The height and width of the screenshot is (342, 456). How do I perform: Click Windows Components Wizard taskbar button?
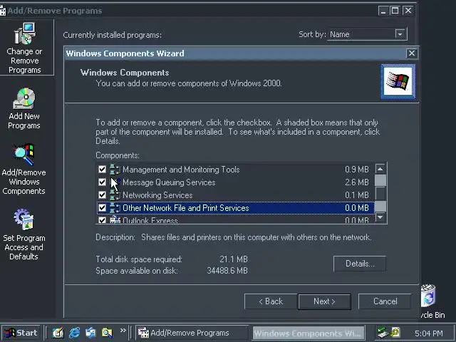309,333
